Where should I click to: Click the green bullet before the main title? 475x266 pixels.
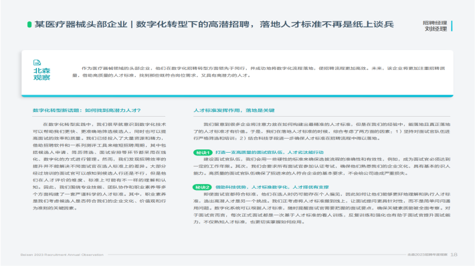pos(29,24)
